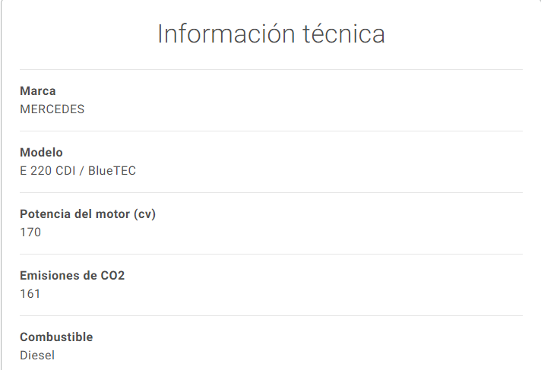541x370 pixels.
Task: Select the Modelo label
Action: click(41, 153)
